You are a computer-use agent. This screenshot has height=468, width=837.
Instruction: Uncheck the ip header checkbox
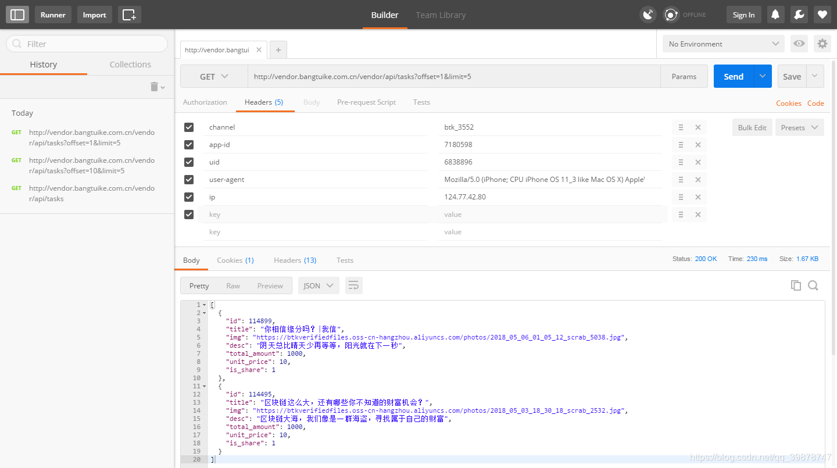point(189,197)
